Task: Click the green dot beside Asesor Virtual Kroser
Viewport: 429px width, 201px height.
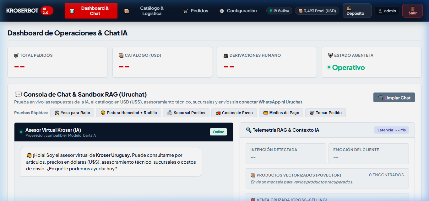Action: point(21,132)
